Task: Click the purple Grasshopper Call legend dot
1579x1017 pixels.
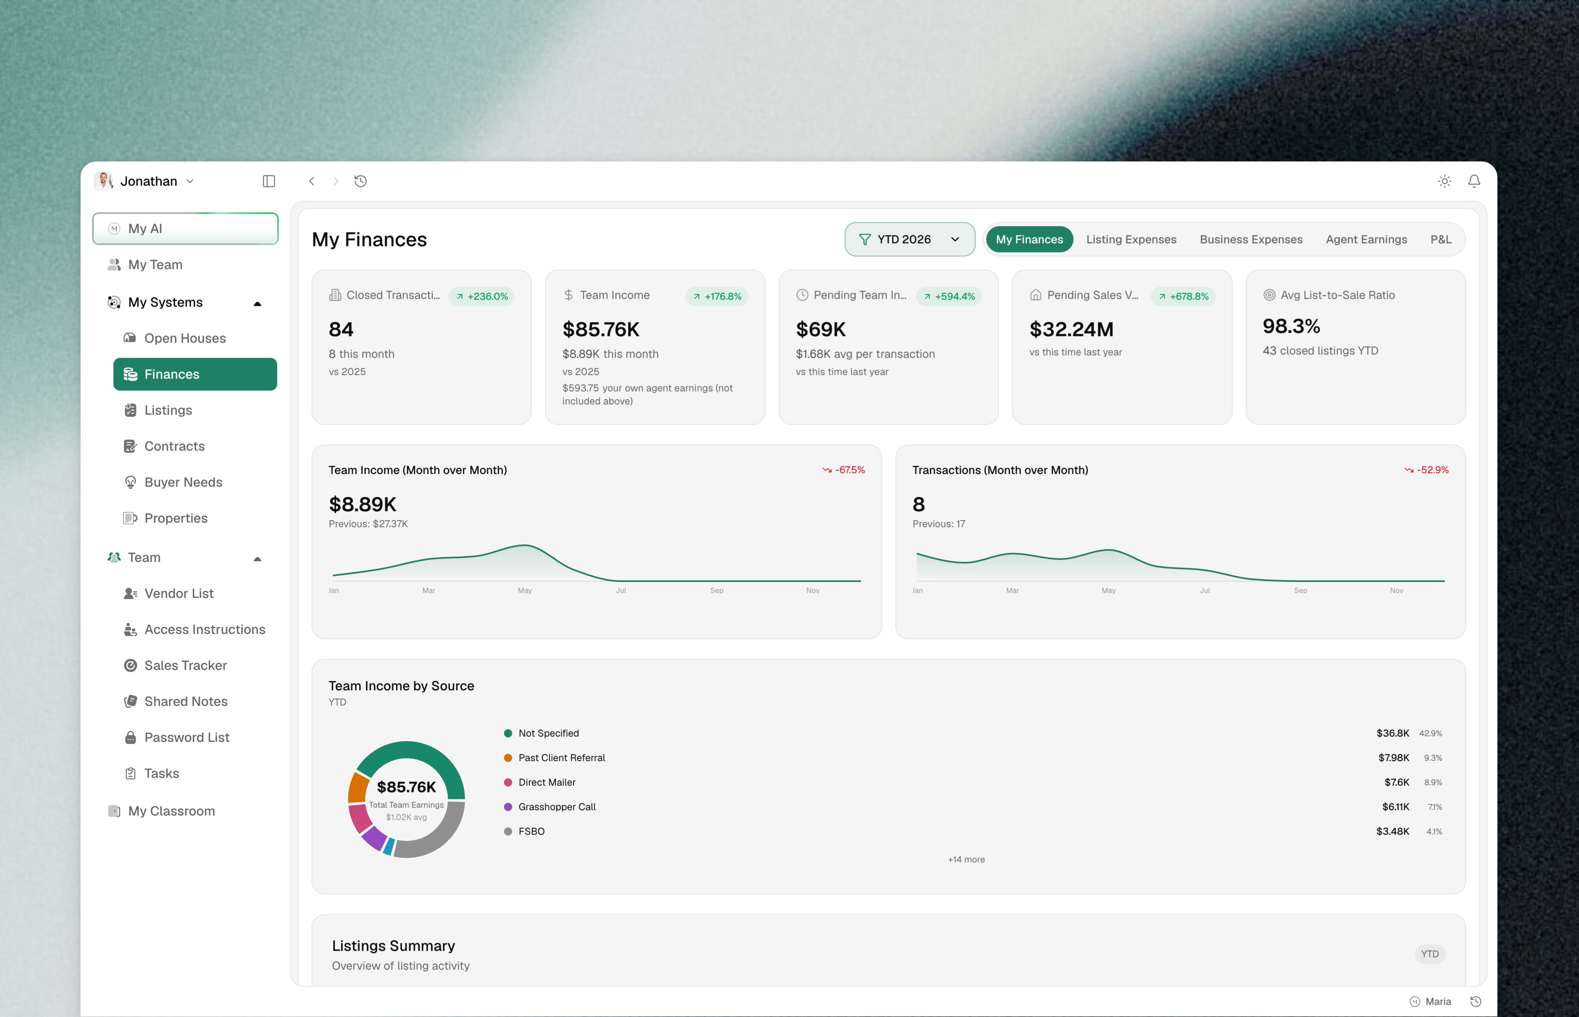Action: (508, 807)
